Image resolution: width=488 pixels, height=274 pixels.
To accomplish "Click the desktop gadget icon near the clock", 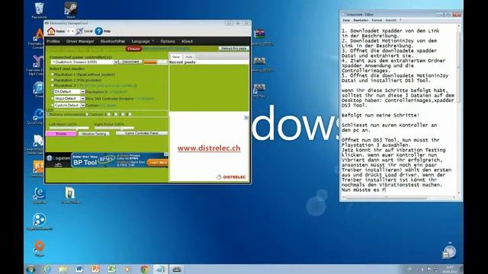I will click(449, 252).
